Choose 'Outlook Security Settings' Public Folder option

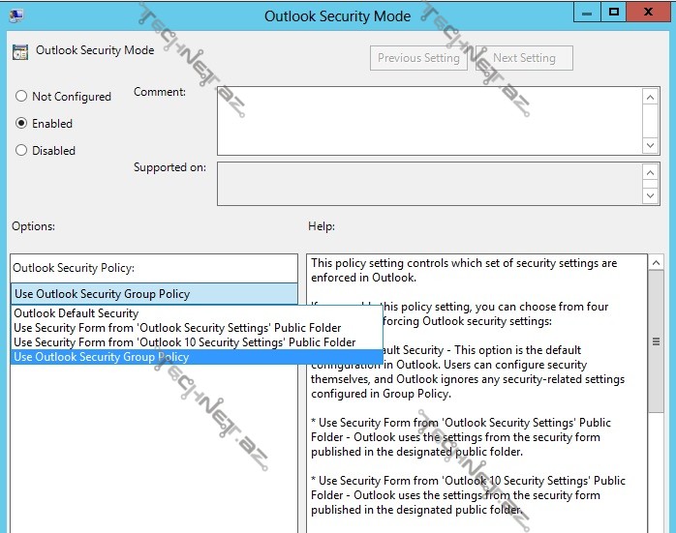(x=177, y=328)
